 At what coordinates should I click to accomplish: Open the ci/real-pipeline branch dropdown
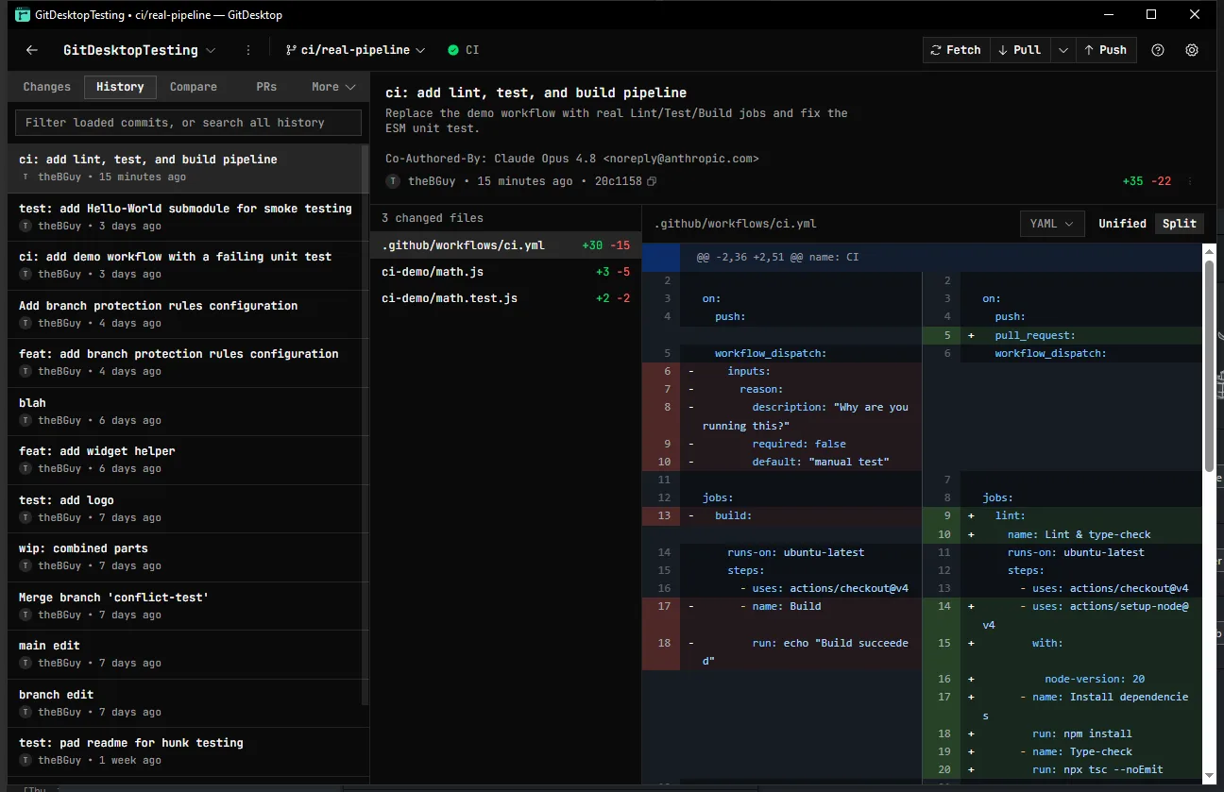[x=355, y=50]
